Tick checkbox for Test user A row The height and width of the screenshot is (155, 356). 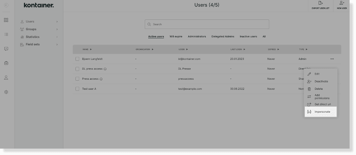(x=77, y=89)
